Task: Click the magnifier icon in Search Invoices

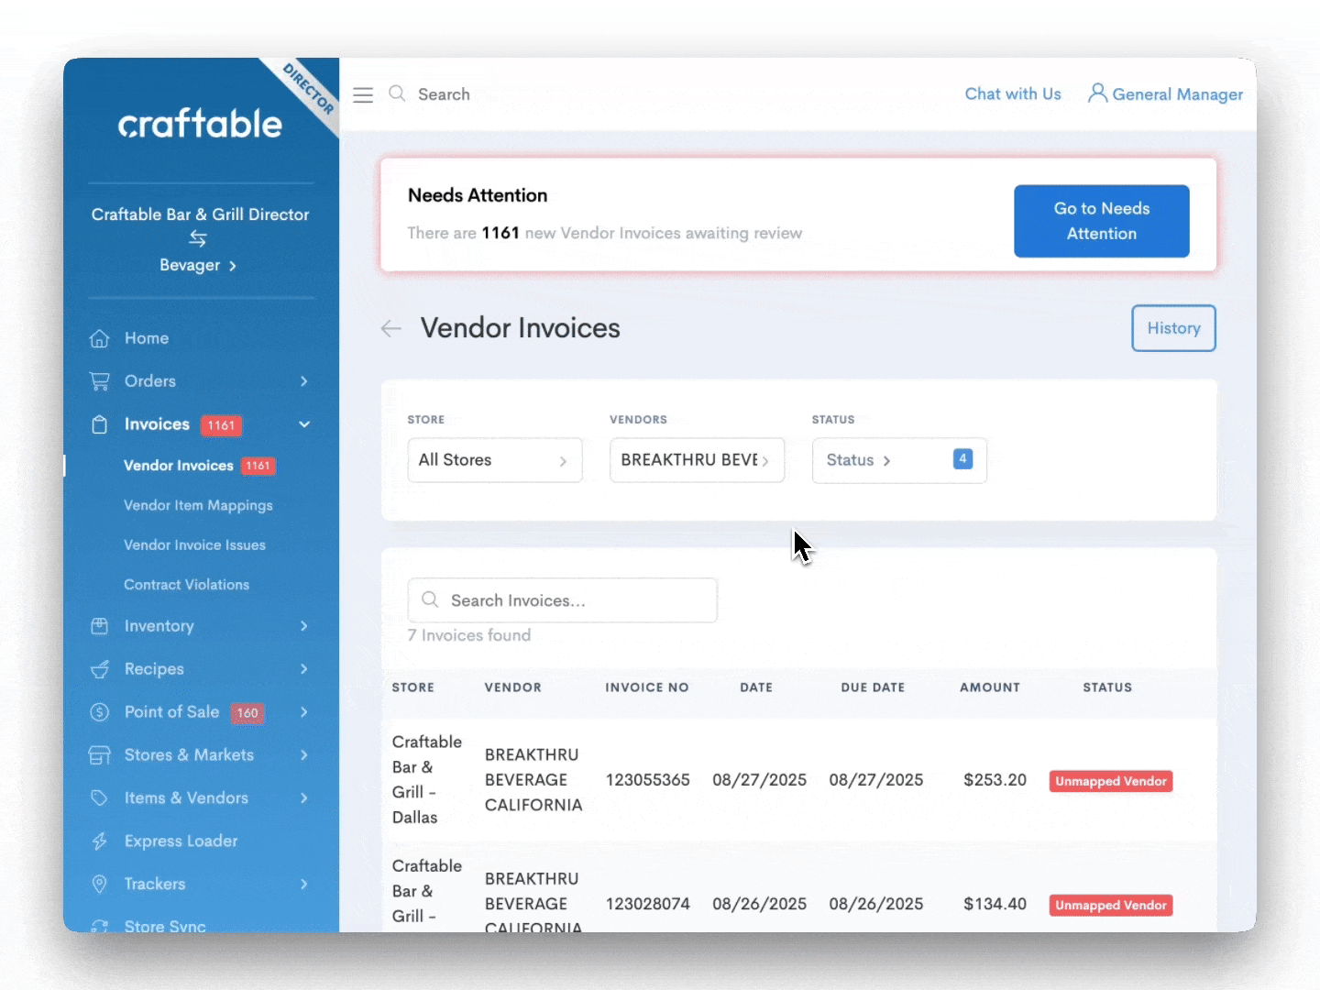Action: click(430, 599)
